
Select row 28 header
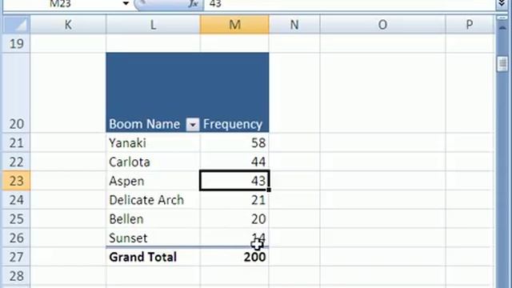click(x=16, y=276)
